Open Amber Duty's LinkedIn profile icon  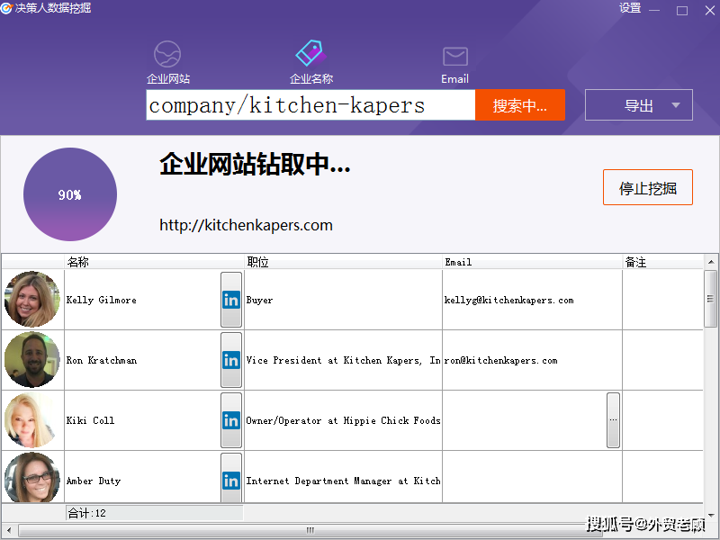click(231, 480)
